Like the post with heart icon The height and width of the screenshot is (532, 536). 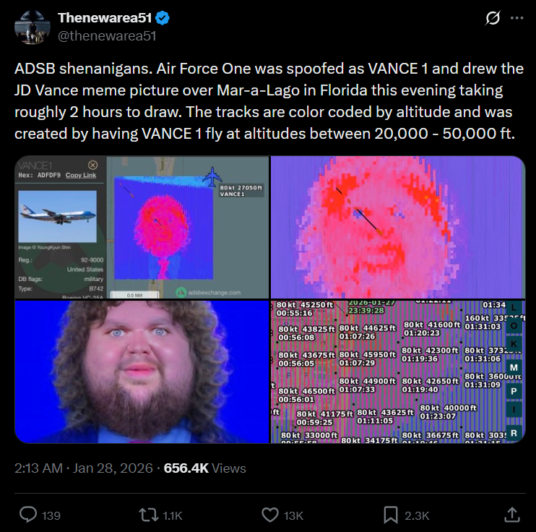tap(270, 515)
